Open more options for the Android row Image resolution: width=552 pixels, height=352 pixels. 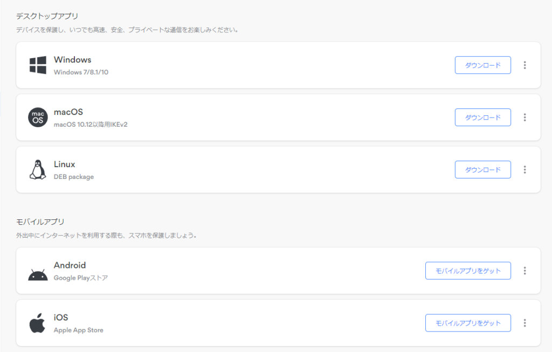click(525, 271)
